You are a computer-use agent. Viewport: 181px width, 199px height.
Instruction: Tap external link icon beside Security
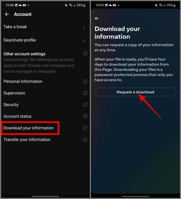(x=85, y=105)
